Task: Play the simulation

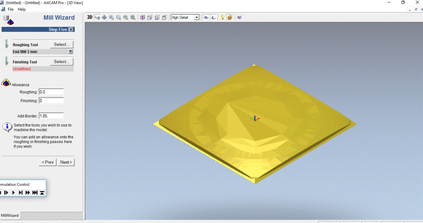Action: pos(14,193)
